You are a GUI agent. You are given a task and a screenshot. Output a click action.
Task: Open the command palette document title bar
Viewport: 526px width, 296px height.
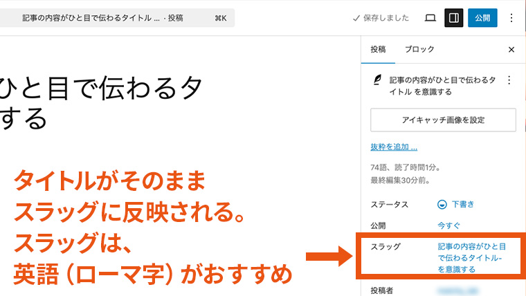click(117, 18)
